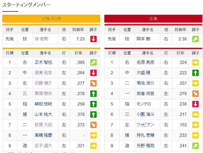This screenshot has width=203, height=153.
Task: Click the .321 batting average
Action: pos(80,146)
